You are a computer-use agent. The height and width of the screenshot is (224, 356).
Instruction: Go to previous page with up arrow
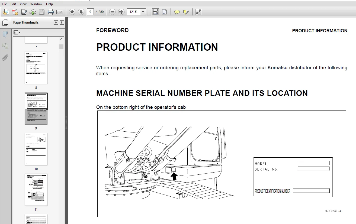(x=72, y=12)
